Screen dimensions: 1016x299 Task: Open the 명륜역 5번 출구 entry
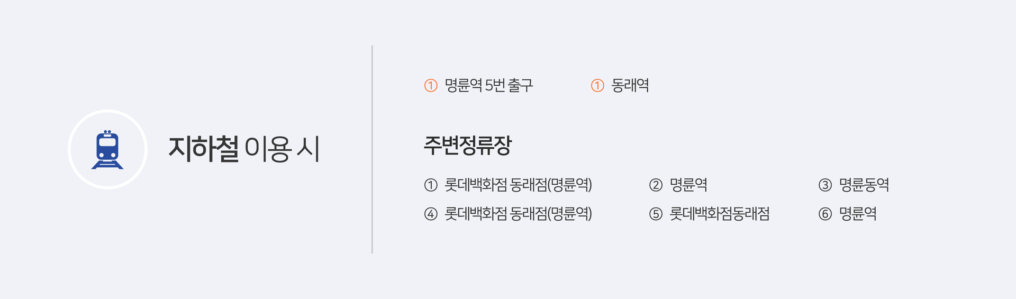[488, 85]
